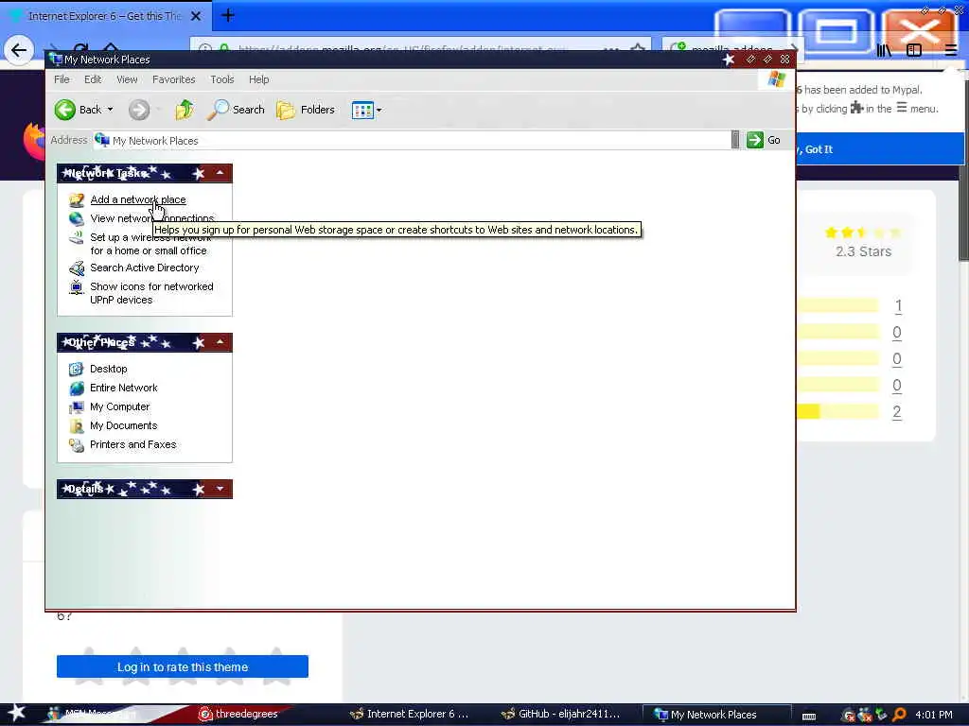Click Log in to rate this theme button
This screenshot has width=969, height=726.
[x=183, y=666]
